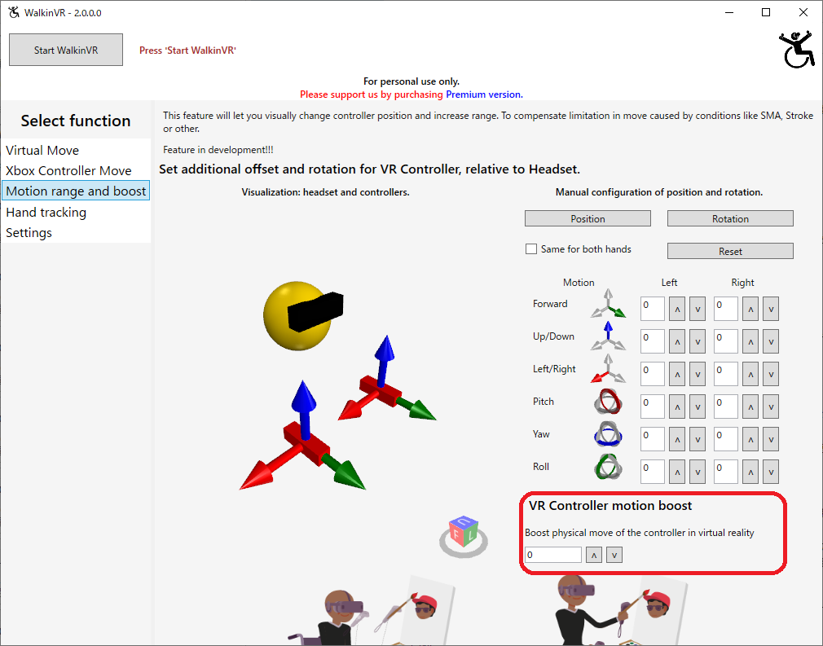Decrease the controller motion boost value
The width and height of the screenshot is (823, 646).
[x=614, y=555]
